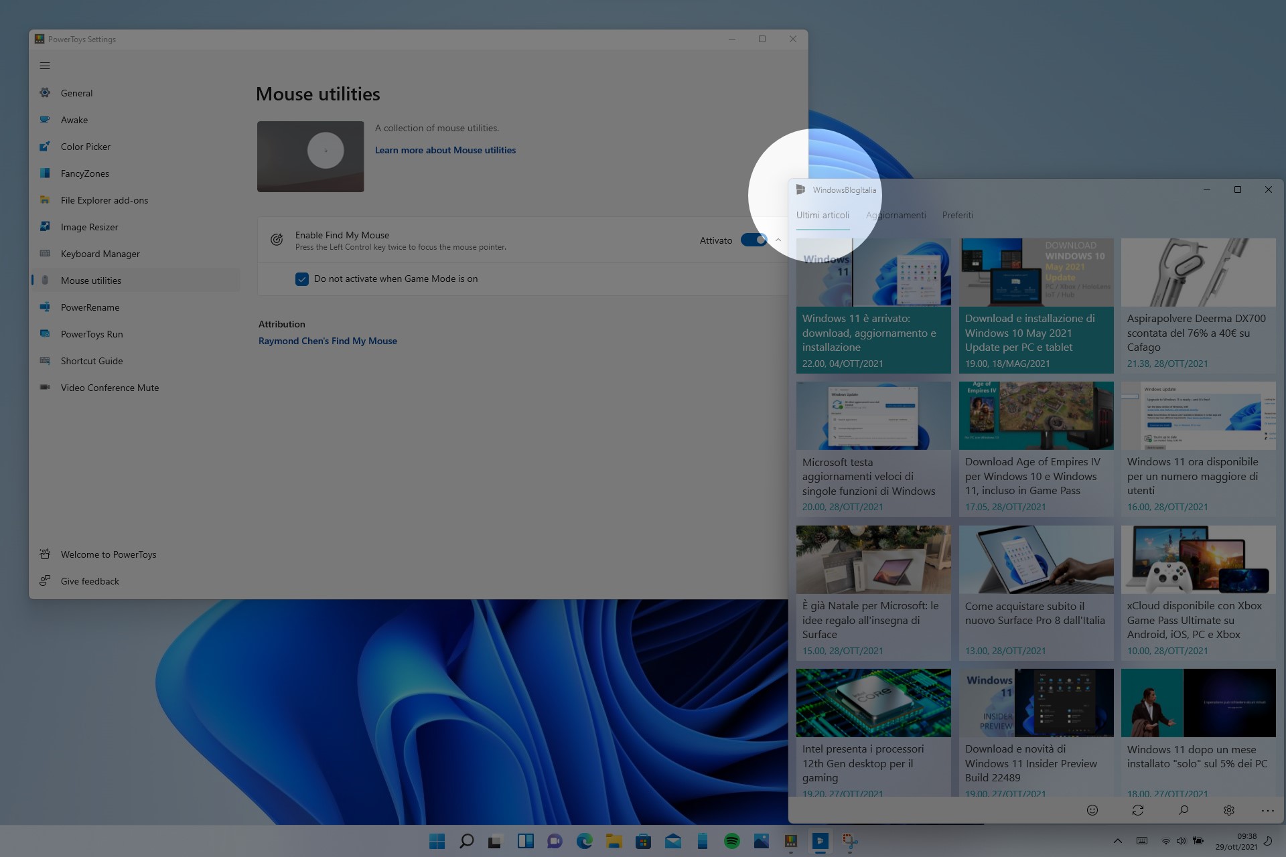Toggle the Enable Find My Mouse switch
The image size is (1286, 857).
click(x=754, y=240)
